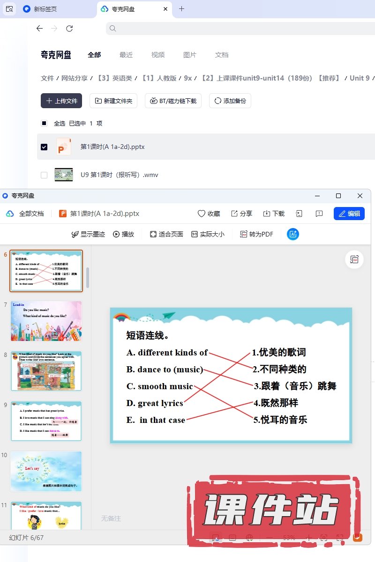Toggle the 全选 select-all checkbox

coord(44,123)
